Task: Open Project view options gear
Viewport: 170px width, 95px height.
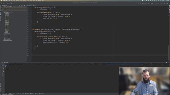Action: pyautogui.click(x=25, y=5)
